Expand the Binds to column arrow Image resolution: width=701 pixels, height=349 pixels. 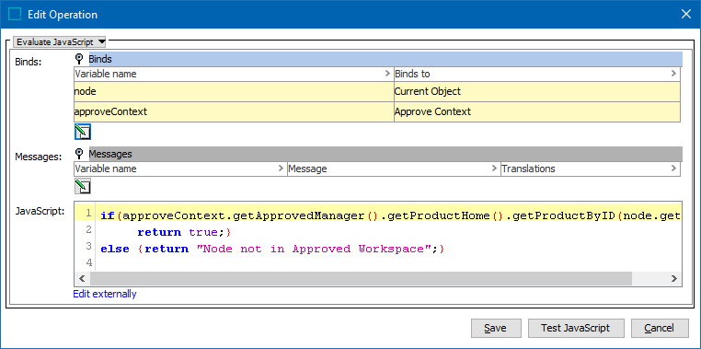(x=673, y=74)
